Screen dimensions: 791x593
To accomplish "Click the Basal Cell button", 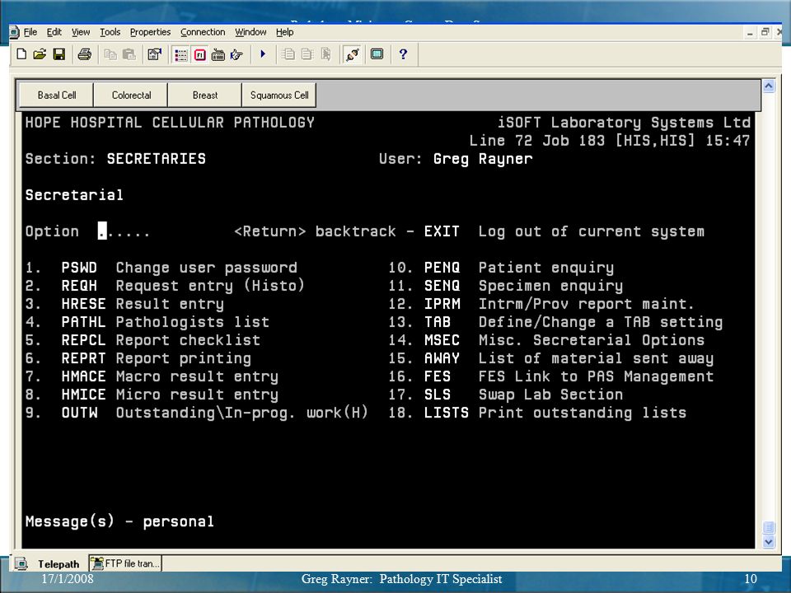I will pos(57,96).
